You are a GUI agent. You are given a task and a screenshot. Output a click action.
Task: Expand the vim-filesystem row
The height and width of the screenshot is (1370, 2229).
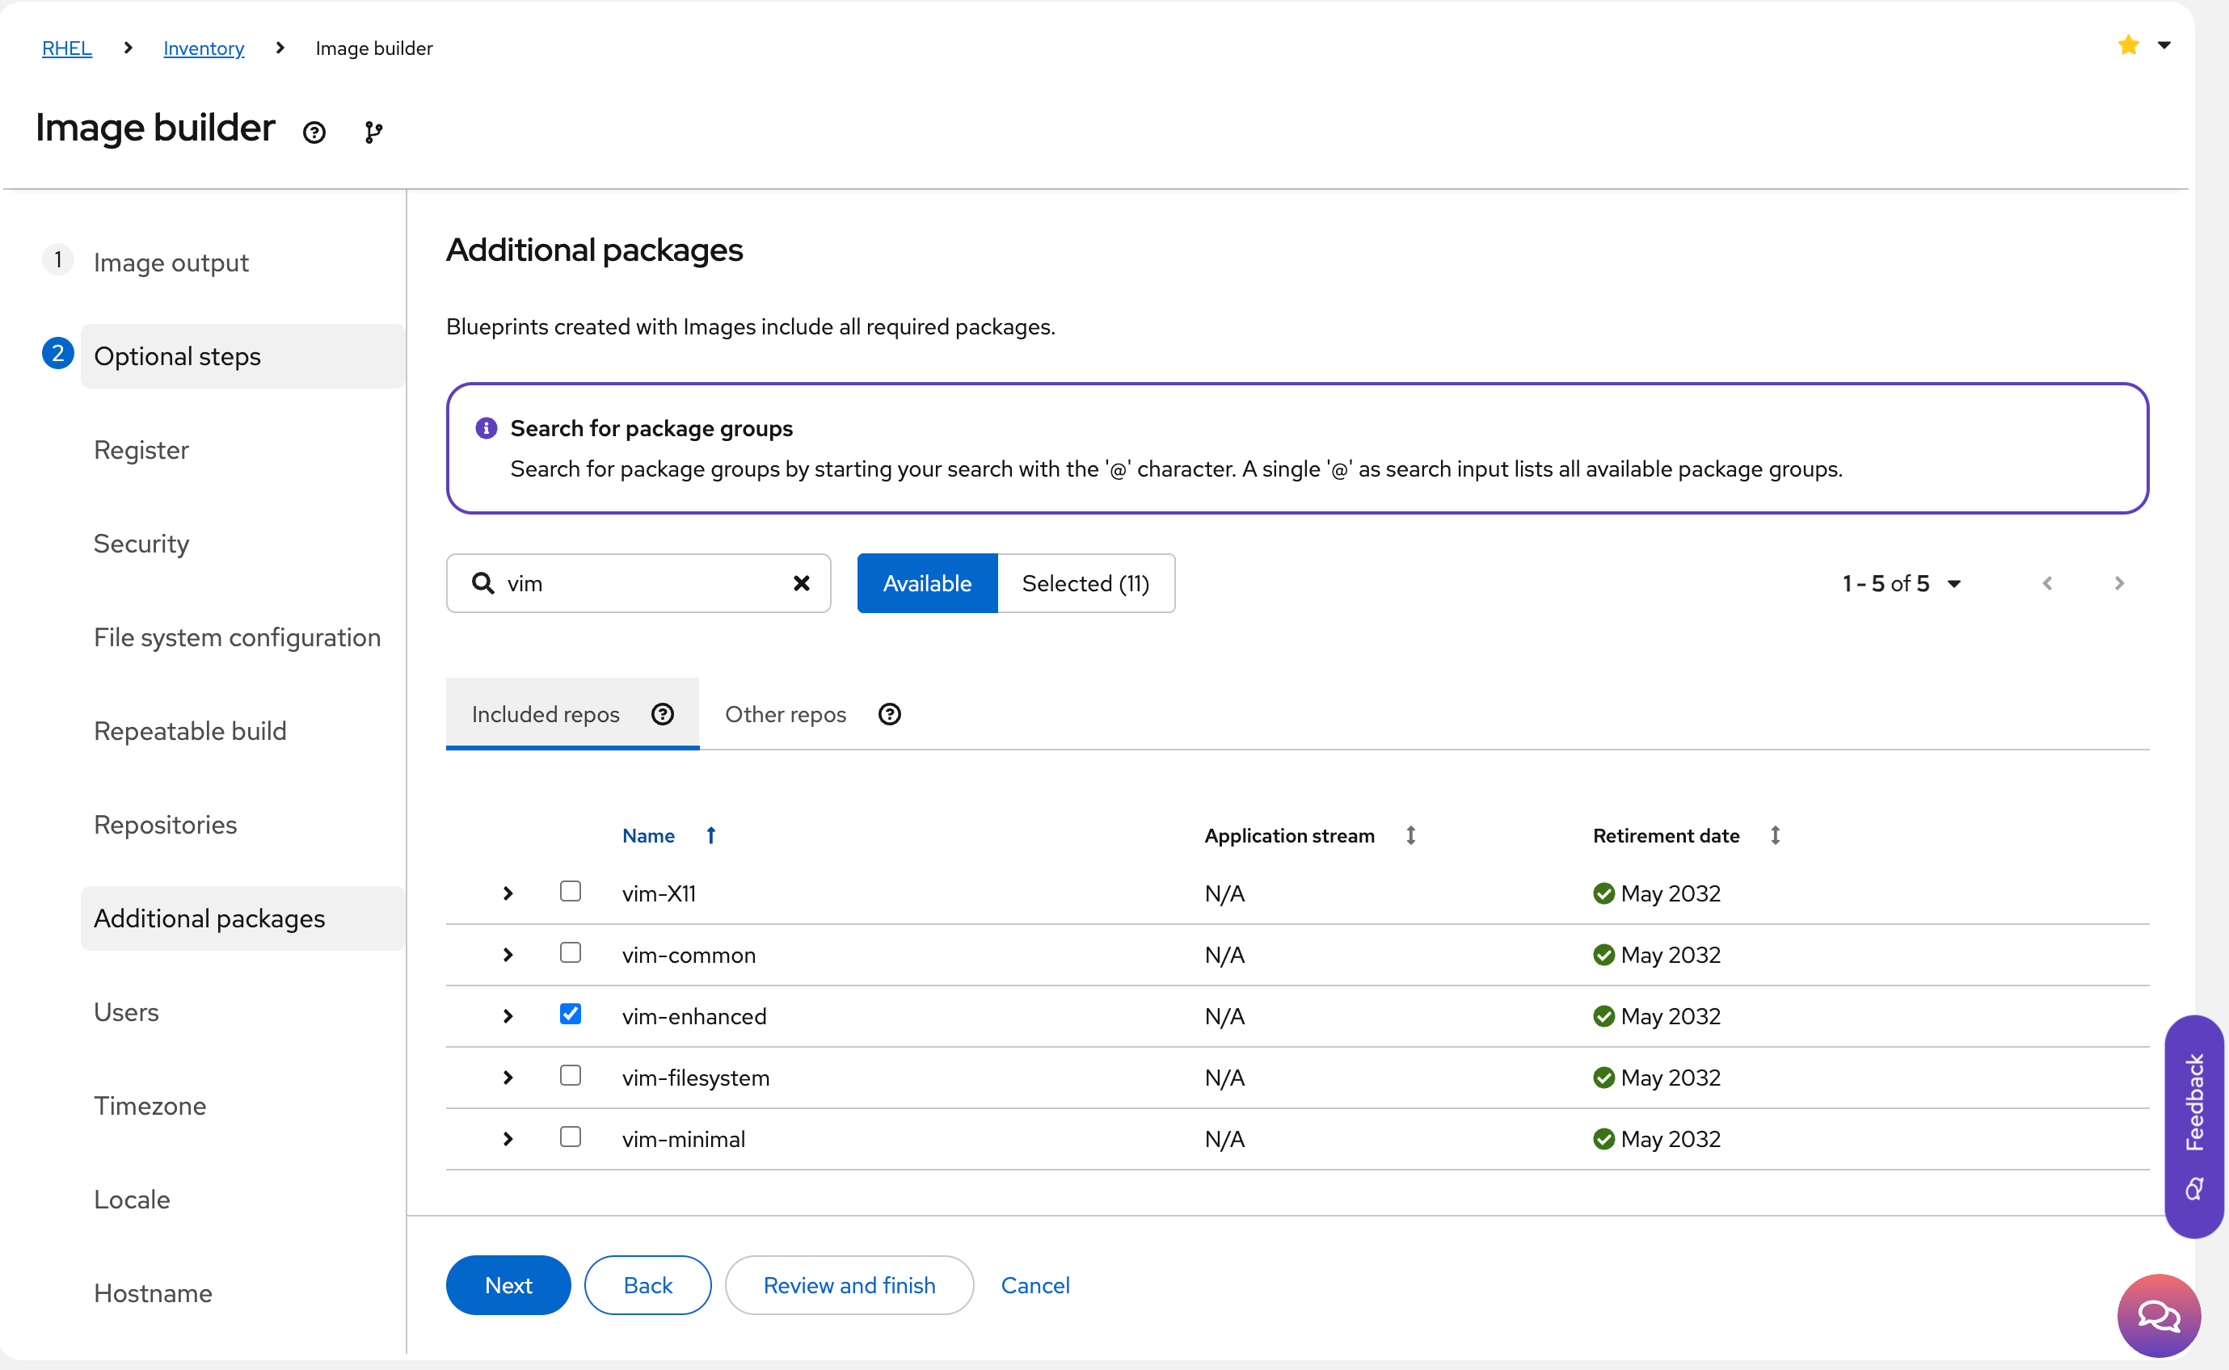[x=508, y=1078]
